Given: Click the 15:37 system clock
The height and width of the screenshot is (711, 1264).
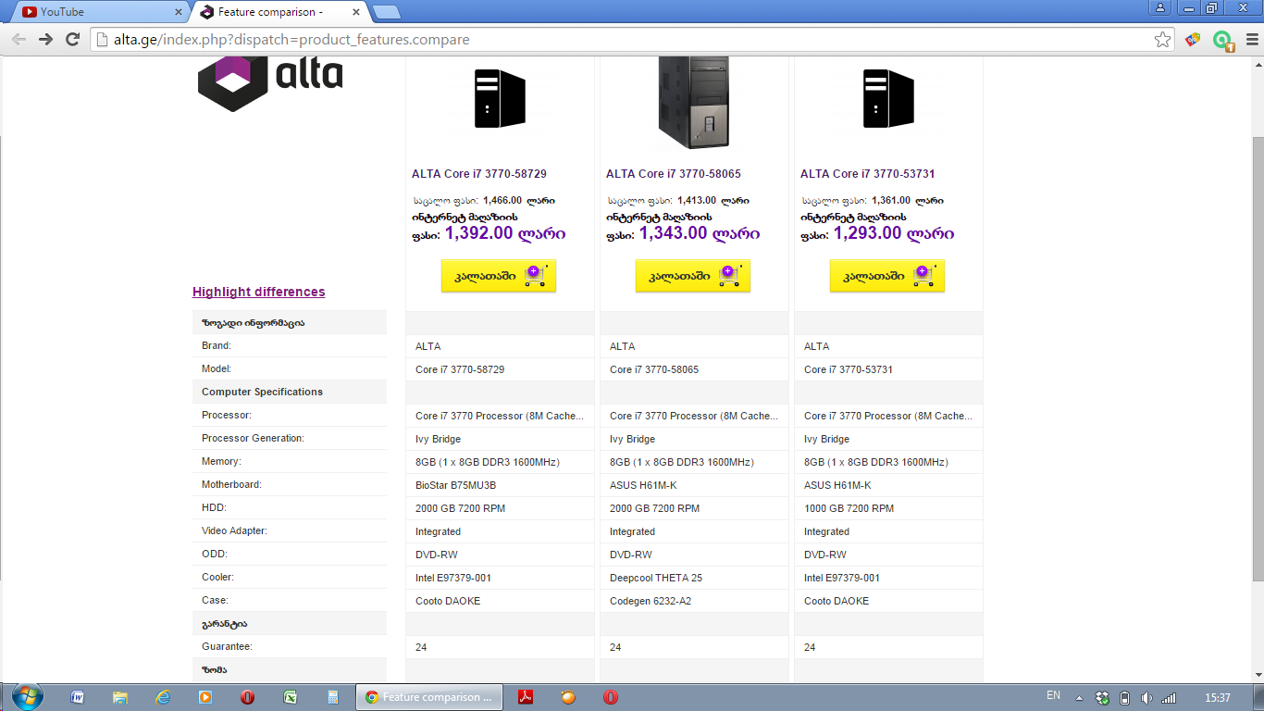Looking at the screenshot, I should coord(1218,697).
